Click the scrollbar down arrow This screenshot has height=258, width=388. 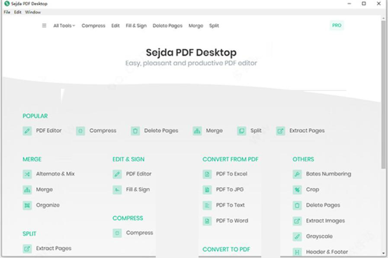[x=383, y=253]
